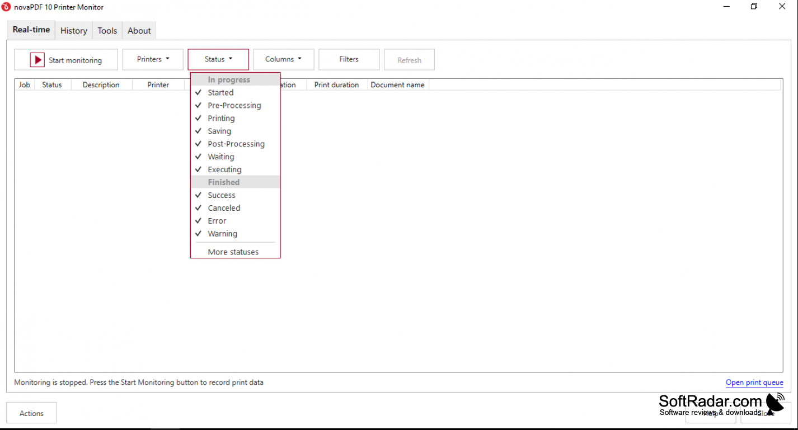This screenshot has height=430, width=798.
Task: Click the novaPDF logo in title bar
Action: 6,7
